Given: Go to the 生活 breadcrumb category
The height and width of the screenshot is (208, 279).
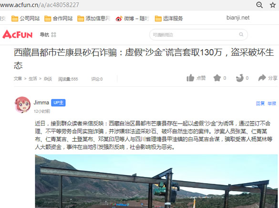Looking at the screenshot, I should (33, 79).
